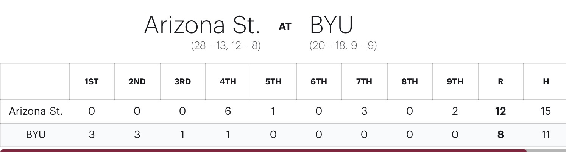Select BYU's 11 hits cell
Image resolution: width=566 pixels, height=152 pixels.
tap(546, 135)
